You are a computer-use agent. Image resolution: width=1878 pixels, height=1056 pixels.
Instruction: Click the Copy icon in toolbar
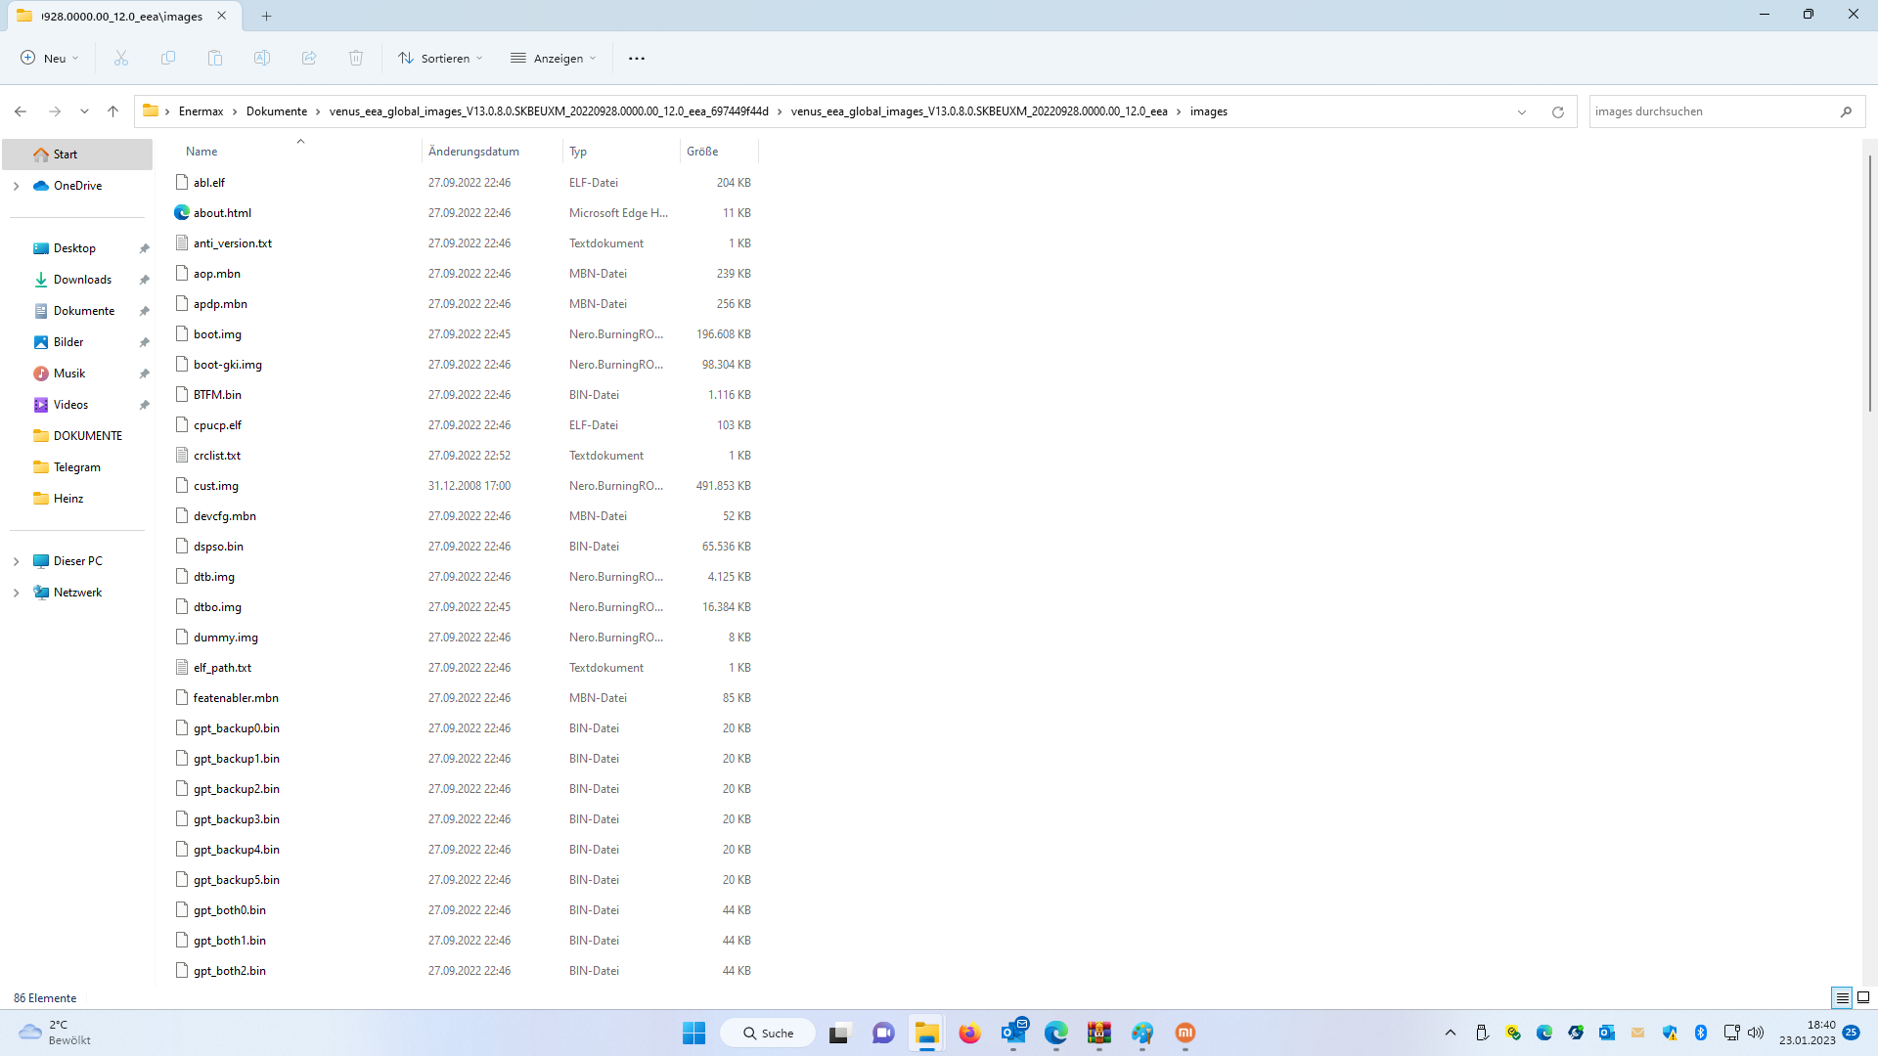(168, 59)
